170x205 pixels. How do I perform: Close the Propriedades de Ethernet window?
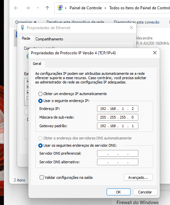pos(131,27)
